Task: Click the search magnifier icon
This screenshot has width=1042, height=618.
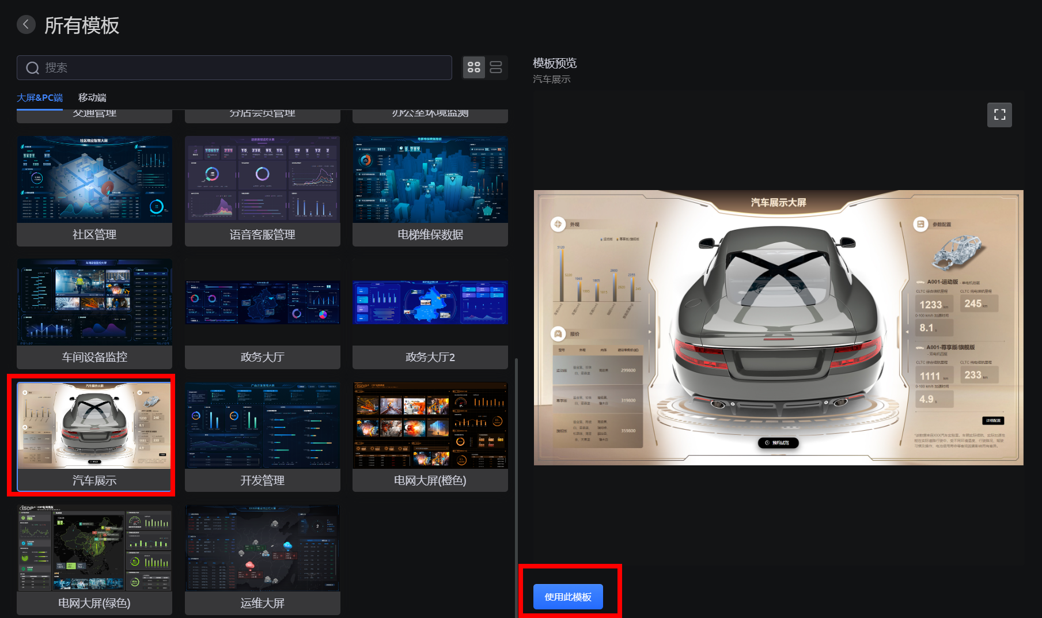Action: pos(33,68)
